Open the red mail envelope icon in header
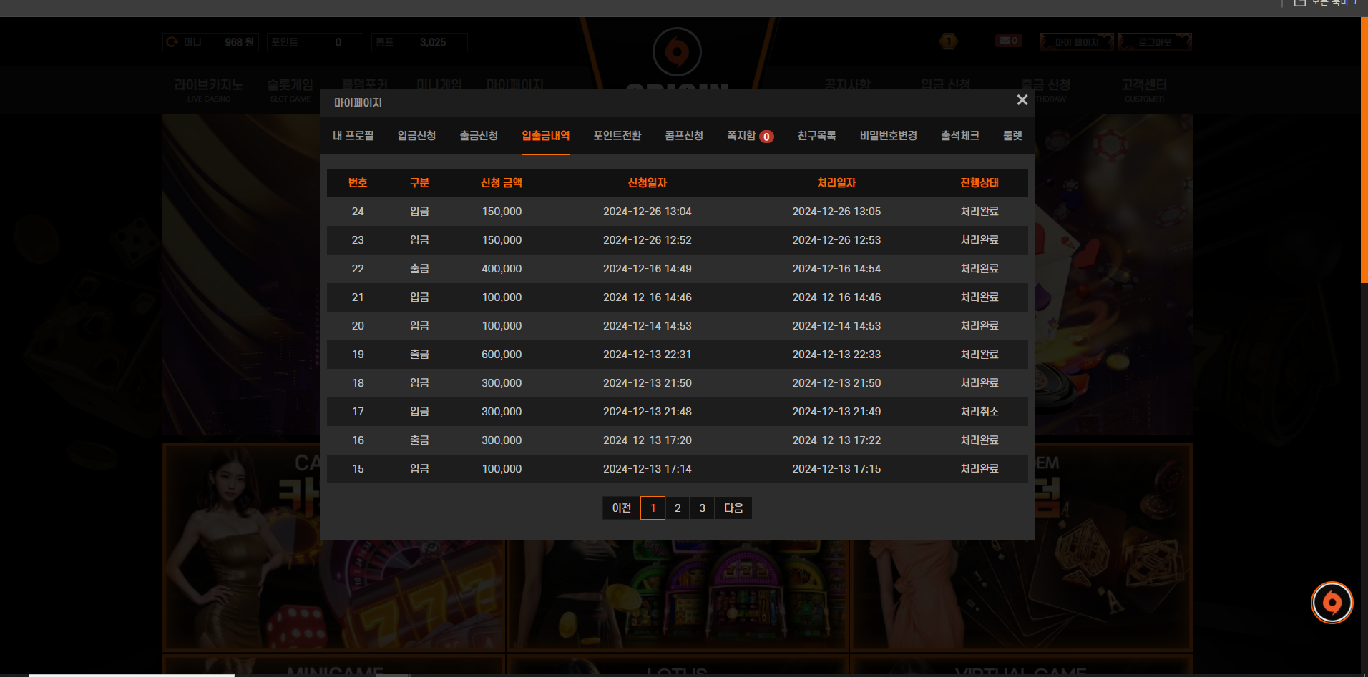 (1008, 41)
